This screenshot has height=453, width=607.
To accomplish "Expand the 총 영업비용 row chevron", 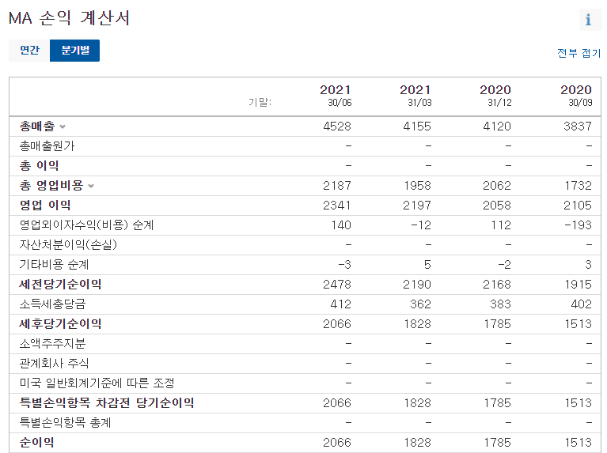I will click(91, 186).
